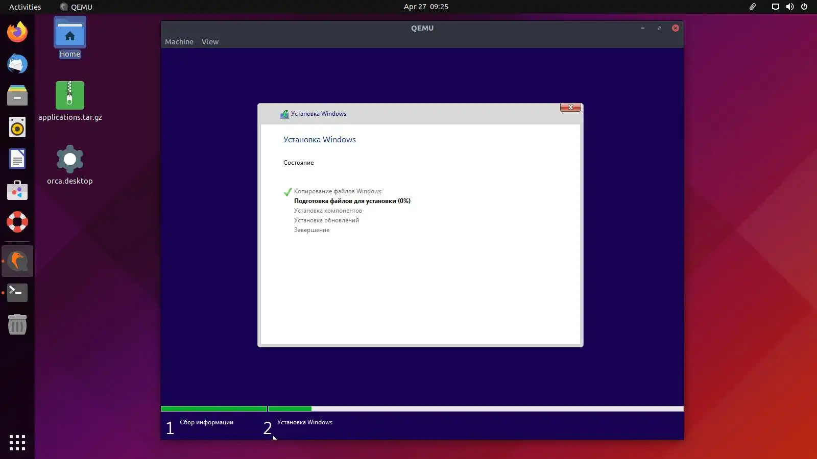
Task: Click the Windows Setup icon in the dialog title
Action: pos(284,114)
